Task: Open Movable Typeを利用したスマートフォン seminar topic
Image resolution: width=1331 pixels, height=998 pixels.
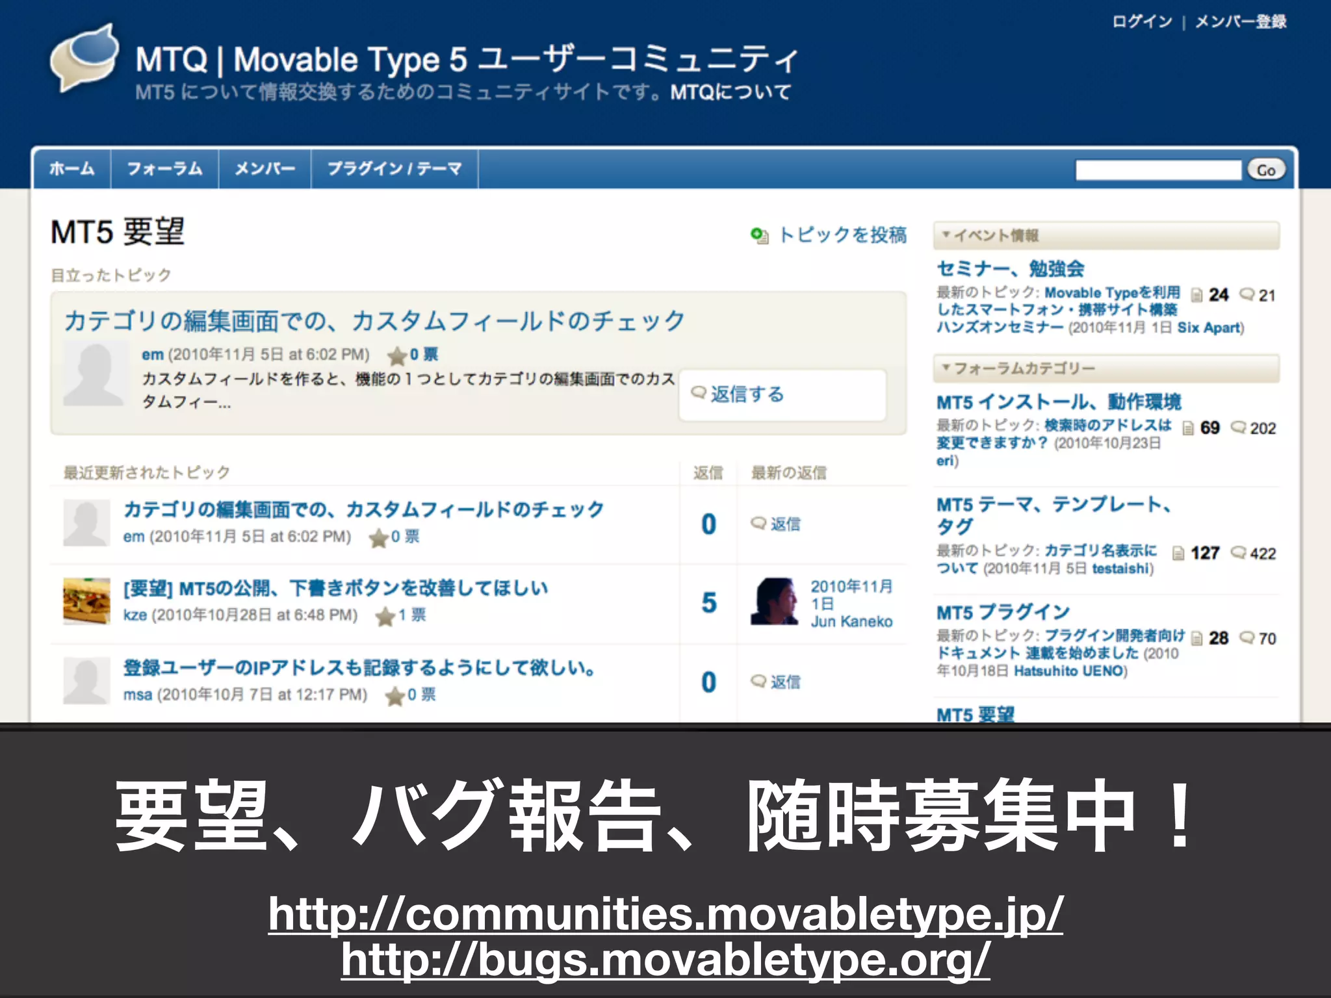Action: [1058, 310]
